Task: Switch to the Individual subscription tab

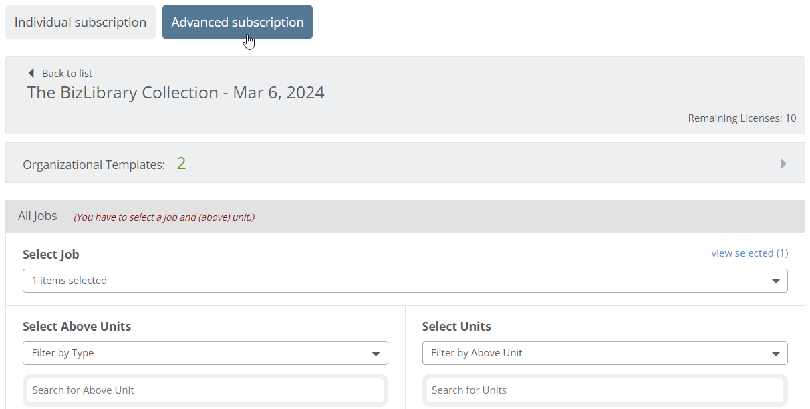Action: click(80, 22)
